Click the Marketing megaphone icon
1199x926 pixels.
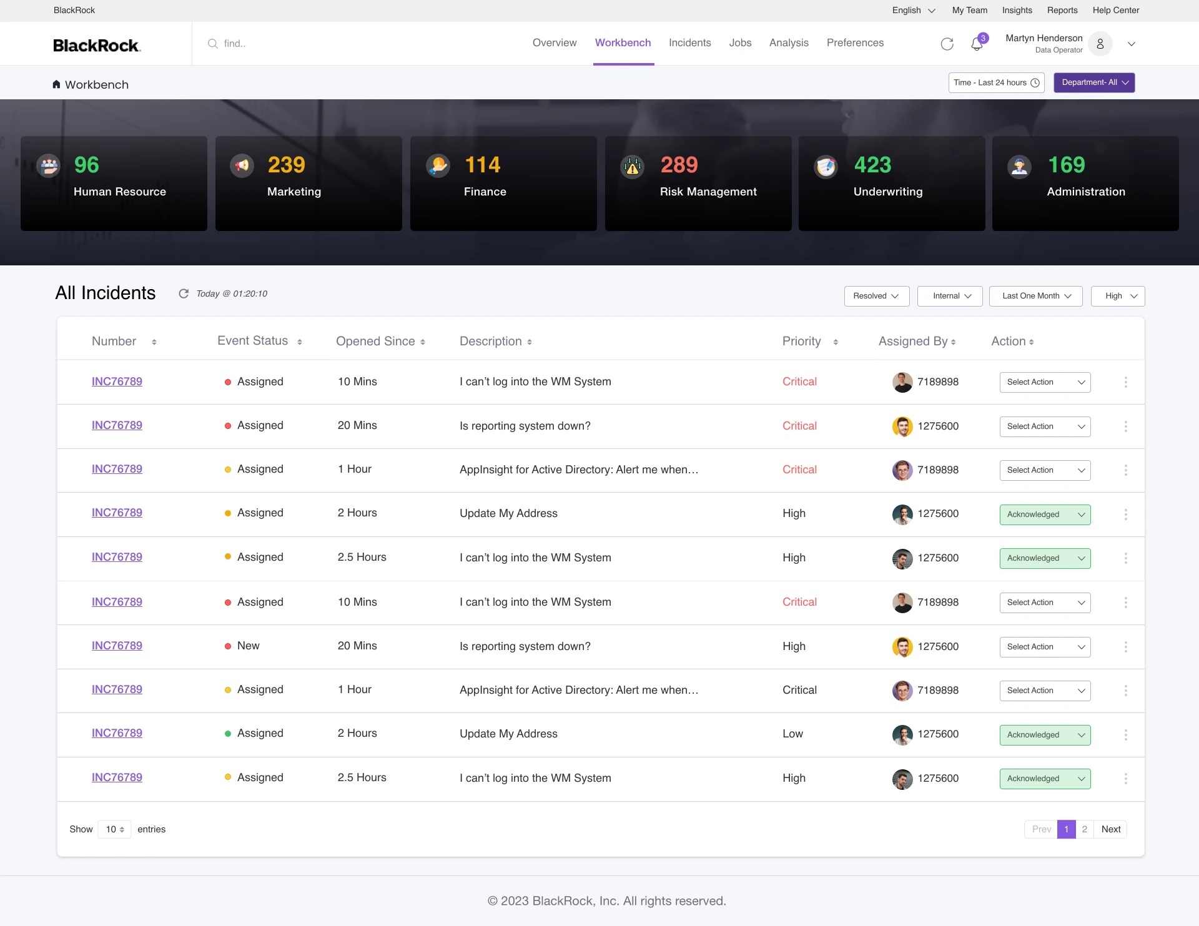coord(242,165)
